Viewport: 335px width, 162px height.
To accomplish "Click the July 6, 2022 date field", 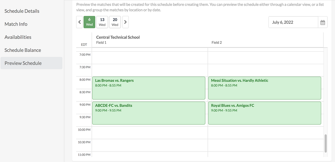I will (293, 22).
